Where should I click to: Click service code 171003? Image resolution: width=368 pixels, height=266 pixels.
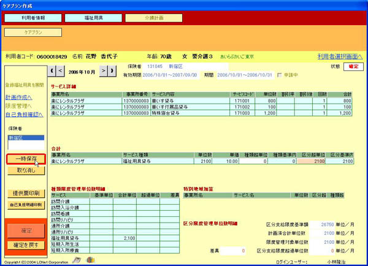point(242,113)
